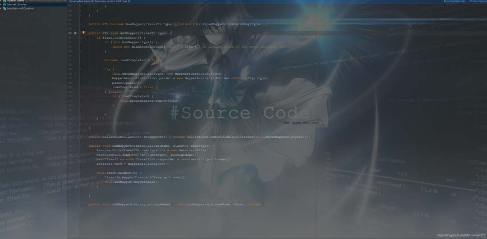Click the folded braces in the last addMappers line

tap(175, 205)
